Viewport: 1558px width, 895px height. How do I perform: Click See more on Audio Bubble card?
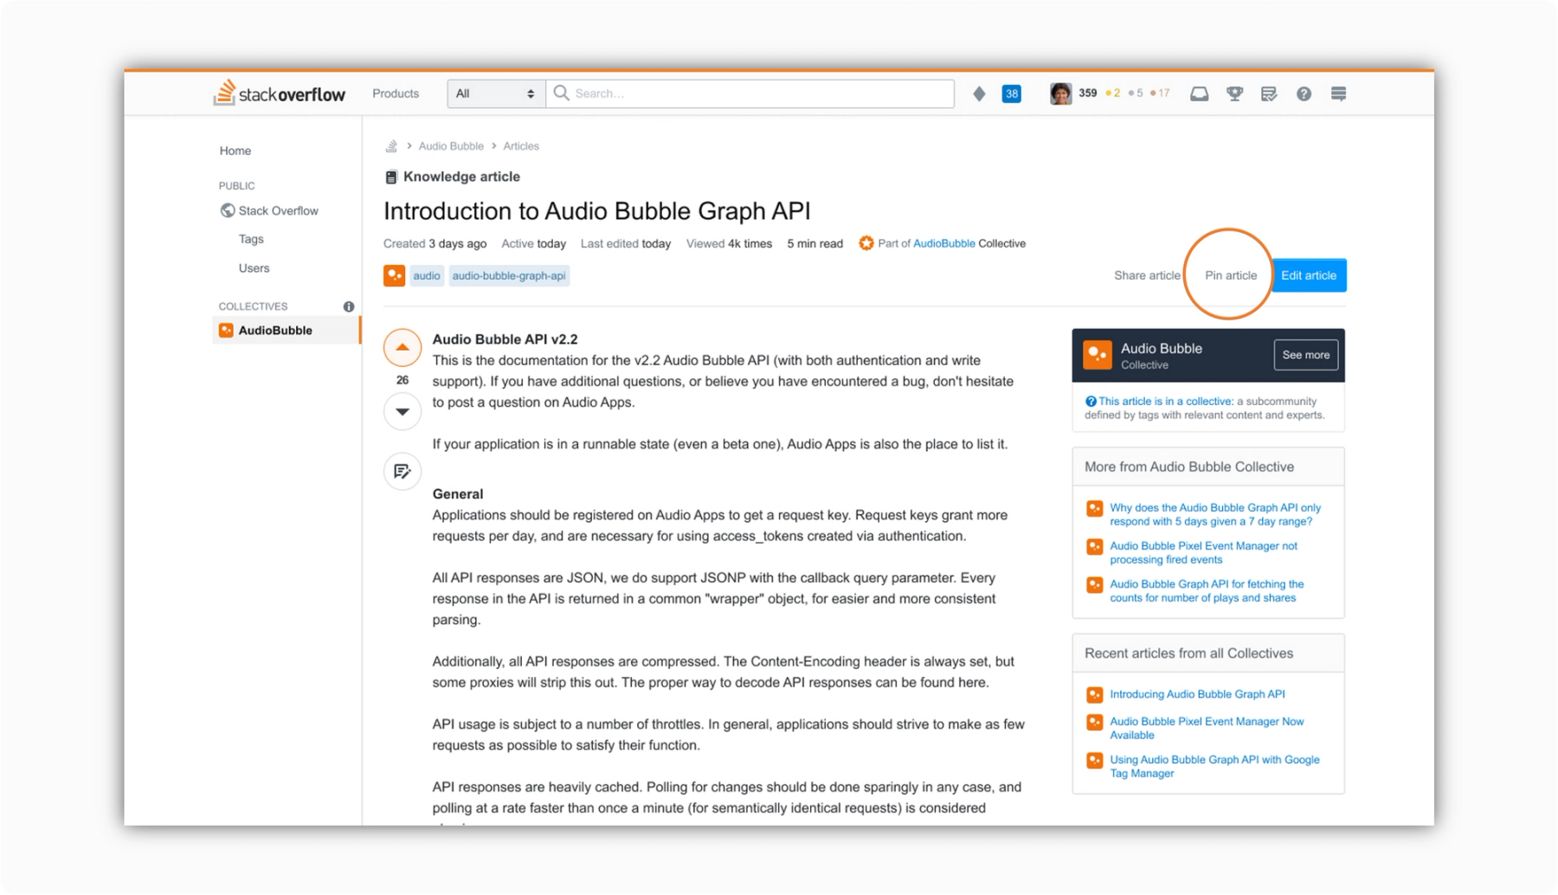click(x=1305, y=355)
